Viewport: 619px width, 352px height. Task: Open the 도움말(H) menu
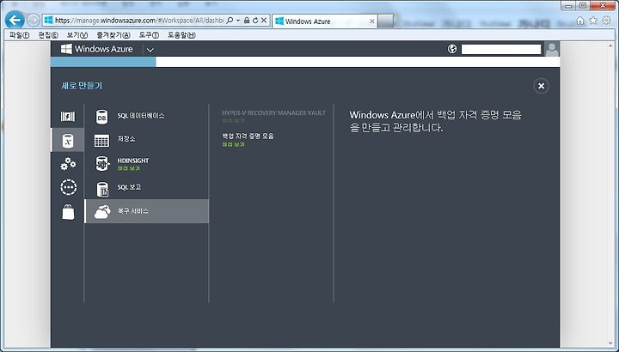click(x=181, y=35)
